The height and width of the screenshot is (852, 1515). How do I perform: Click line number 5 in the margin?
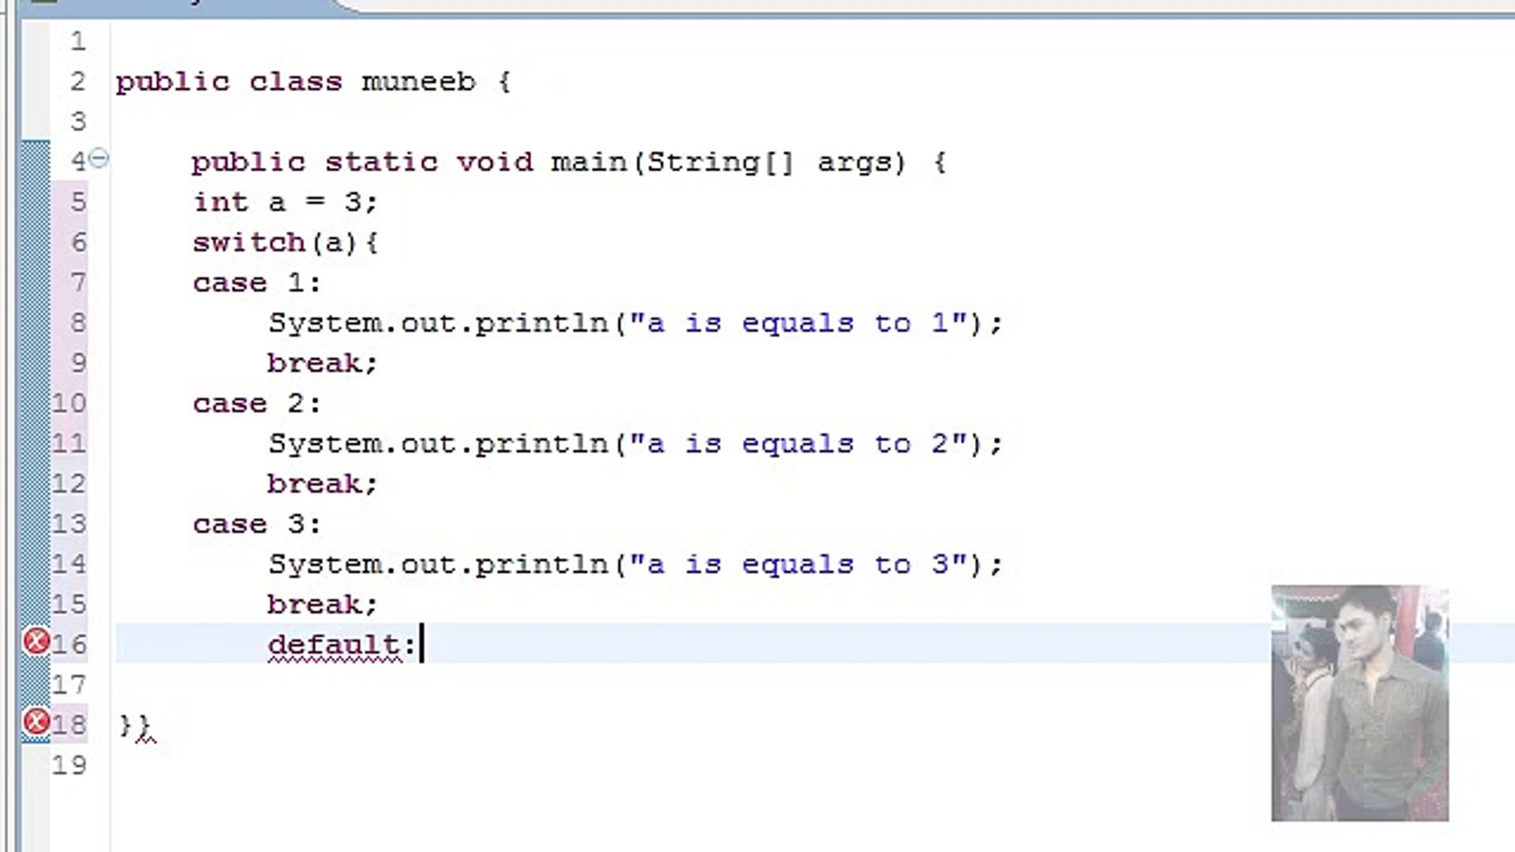[77, 202]
